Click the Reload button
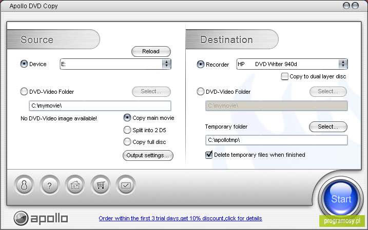Image resolution: width=368 pixels, height=230 pixels. pos(151,51)
